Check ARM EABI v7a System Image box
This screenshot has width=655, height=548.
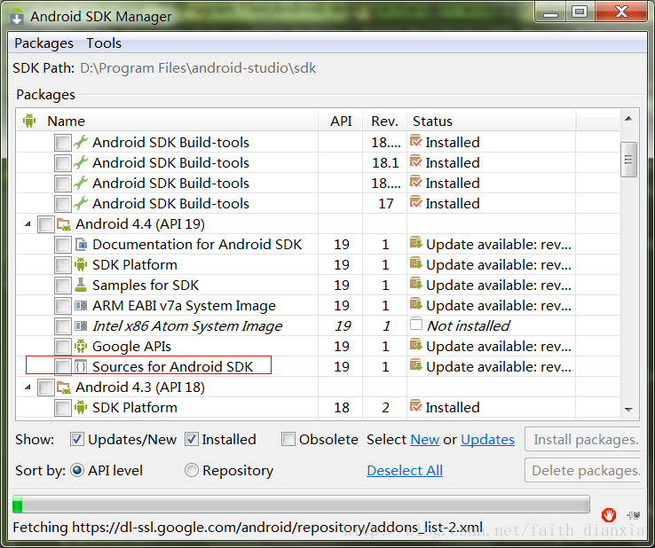63,306
